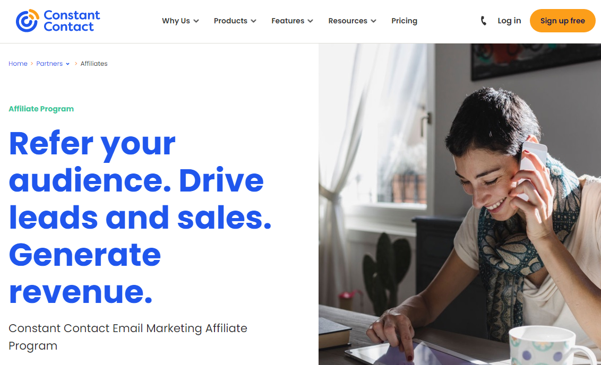601x365 pixels.
Task: Open the Why Us menu
Action: pos(180,21)
